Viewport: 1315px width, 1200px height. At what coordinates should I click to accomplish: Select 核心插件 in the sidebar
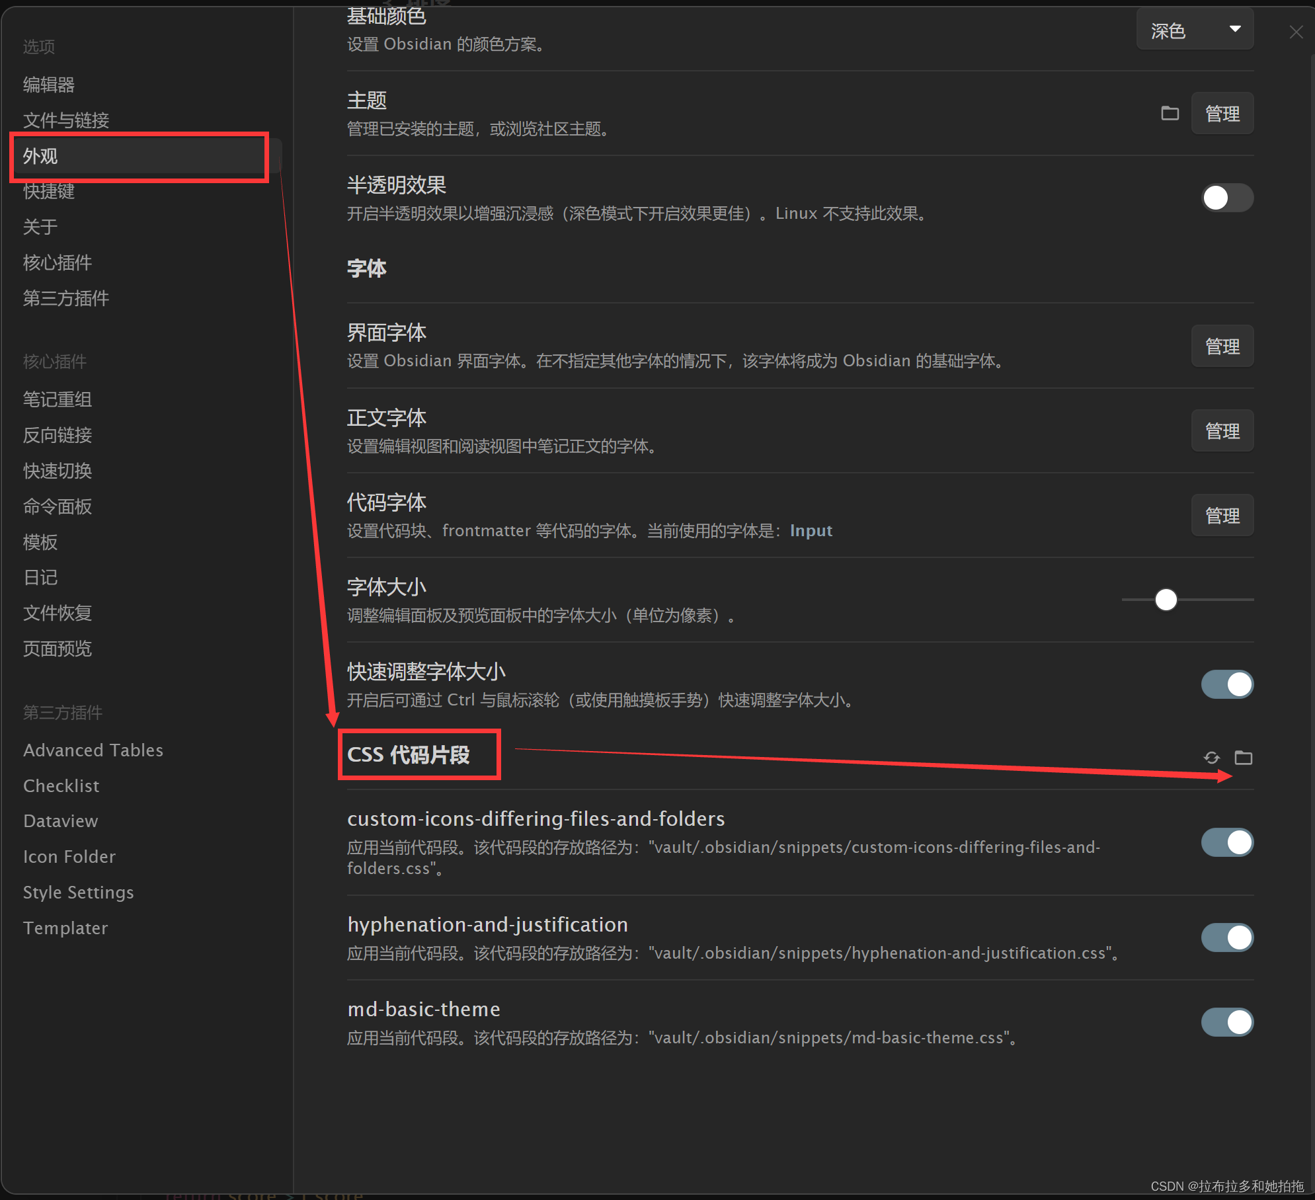coord(58,262)
